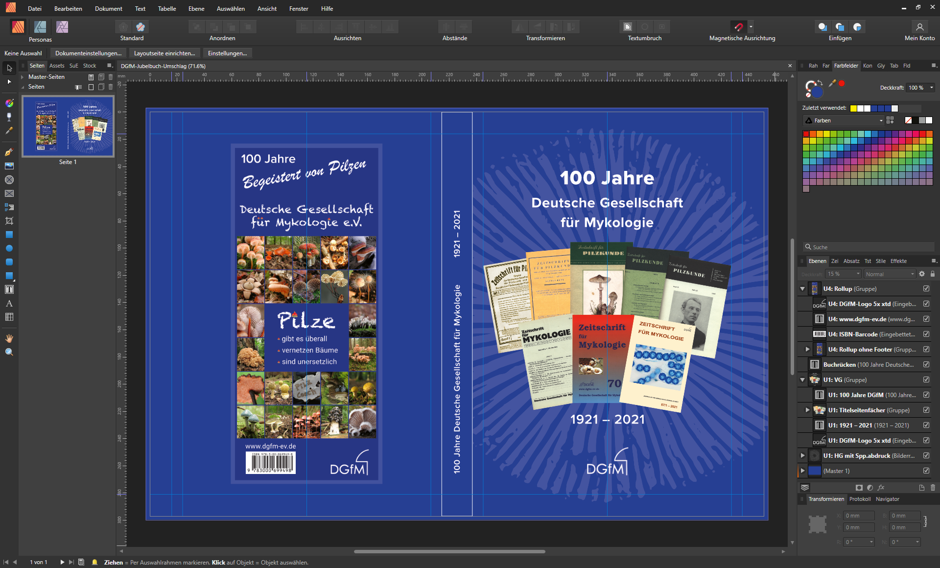940x568 pixels.
Task: Click the blue fill color circle
Action: (816, 92)
